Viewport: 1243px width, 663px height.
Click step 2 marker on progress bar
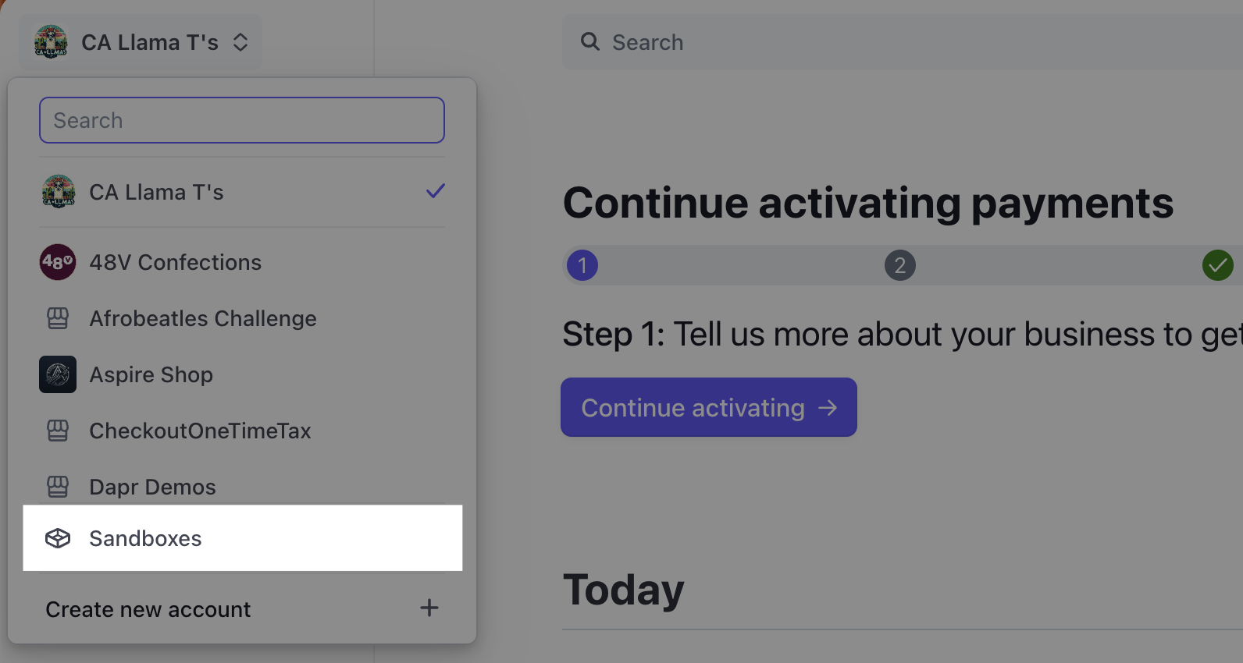900,265
